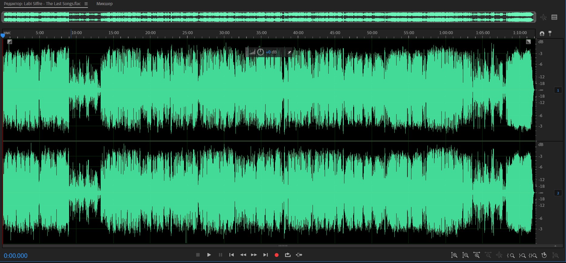Click the rewind button
Viewport: 566px width, 263px height.
pyautogui.click(x=243, y=255)
